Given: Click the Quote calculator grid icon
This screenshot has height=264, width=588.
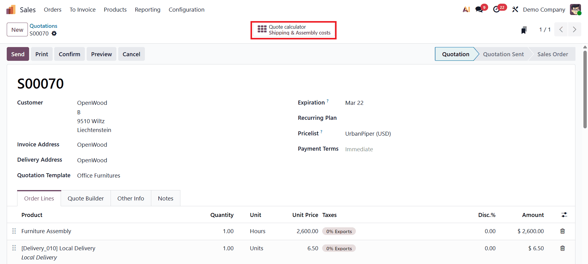Looking at the screenshot, I should [262, 29].
